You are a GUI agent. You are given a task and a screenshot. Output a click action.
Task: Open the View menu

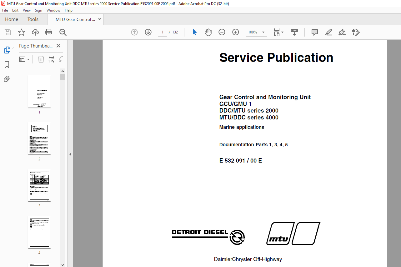click(27, 10)
